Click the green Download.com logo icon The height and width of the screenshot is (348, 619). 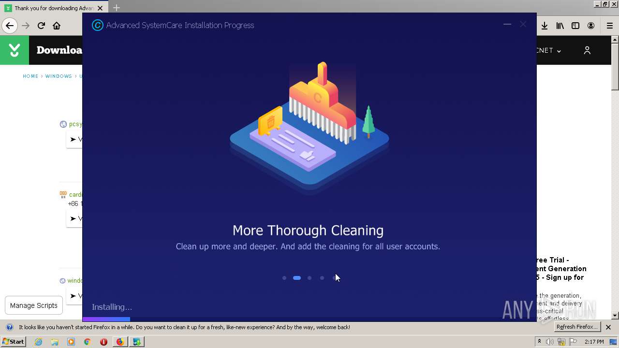pyautogui.click(x=15, y=50)
